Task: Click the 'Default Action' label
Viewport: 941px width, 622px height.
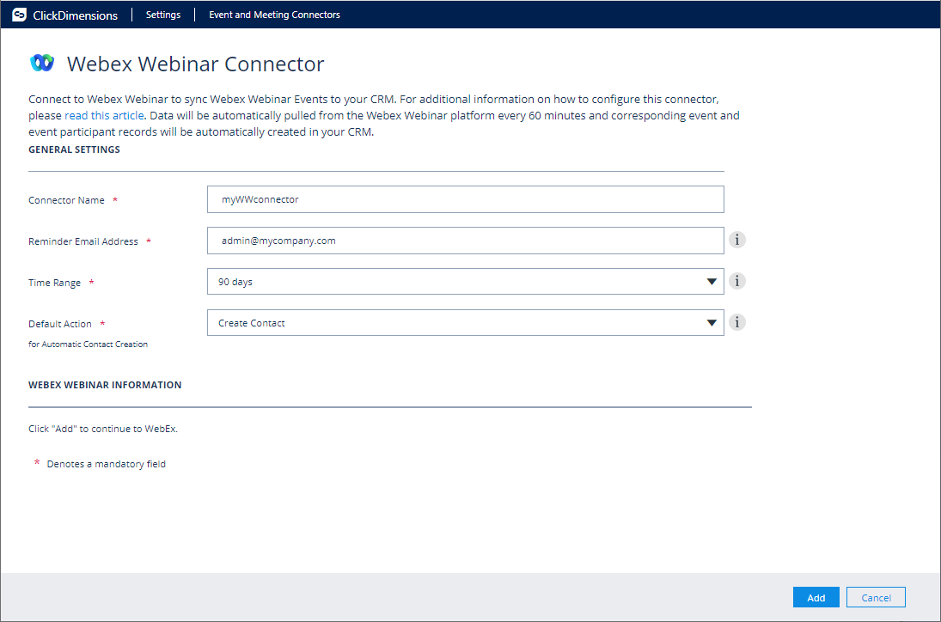Action: pos(60,324)
